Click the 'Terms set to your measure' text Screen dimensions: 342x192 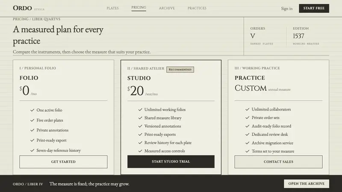[x=273, y=151]
